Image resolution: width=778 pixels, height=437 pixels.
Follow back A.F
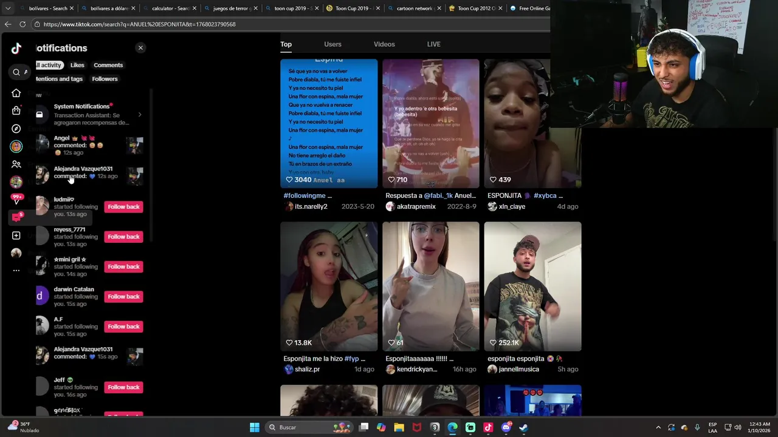(x=123, y=327)
